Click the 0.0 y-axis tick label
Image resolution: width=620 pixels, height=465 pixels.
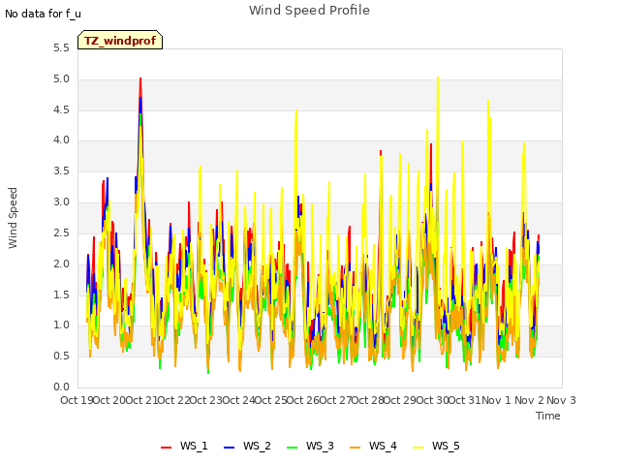61,387
